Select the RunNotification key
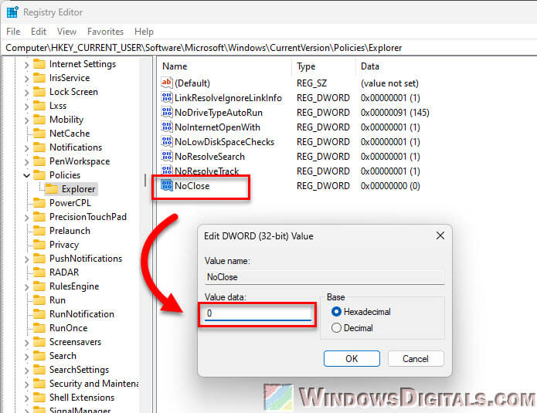537x413 pixels. click(x=82, y=314)
